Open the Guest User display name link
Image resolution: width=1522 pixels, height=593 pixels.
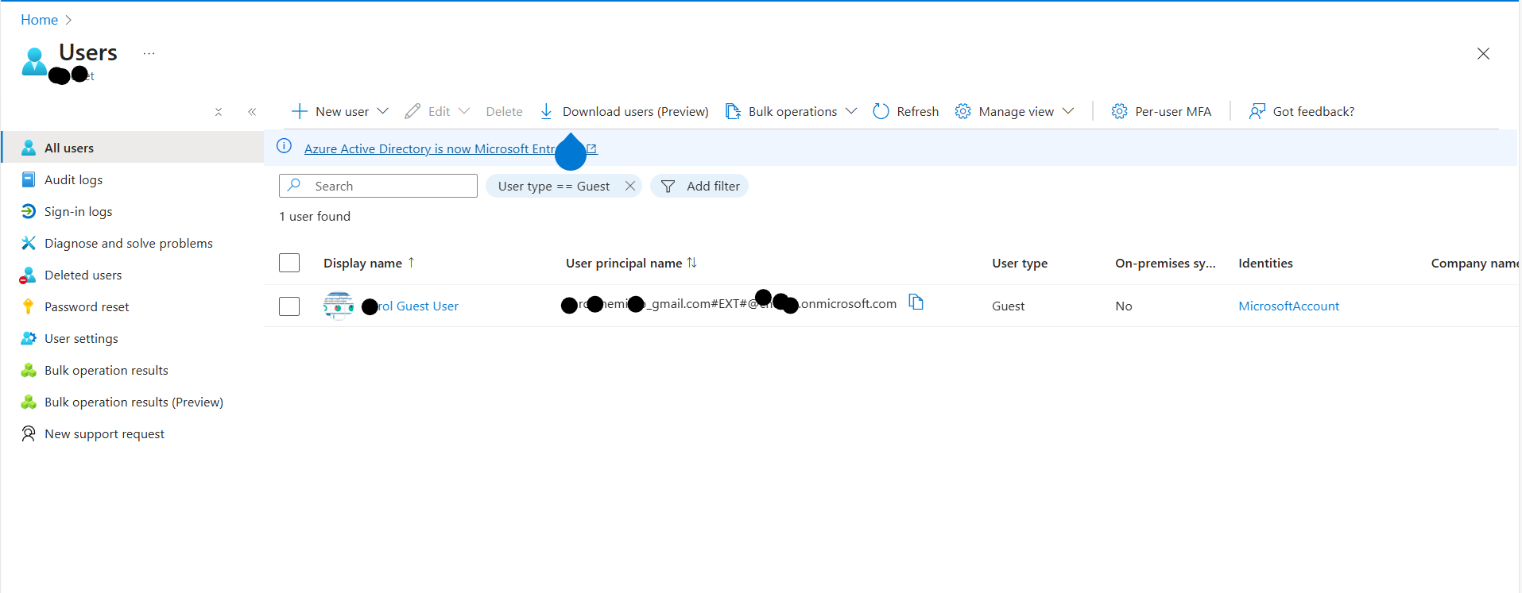click(x=410, y=306)
